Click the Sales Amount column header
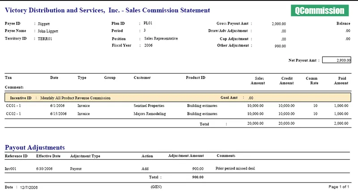Image resolution: width=358 pixels, height=195 pixels. coord(258,81)
